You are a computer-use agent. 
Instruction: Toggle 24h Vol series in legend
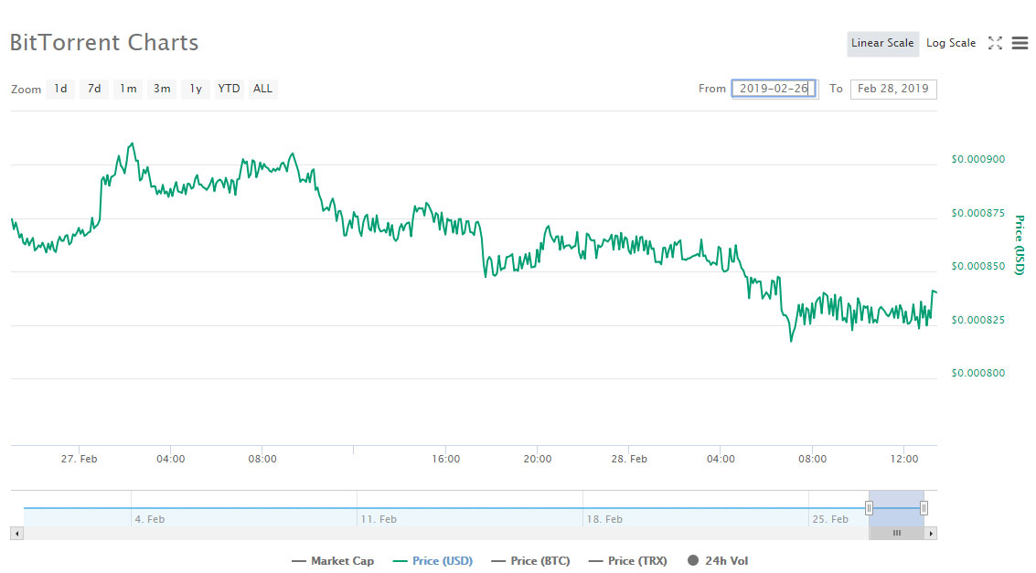pos(718,561)
